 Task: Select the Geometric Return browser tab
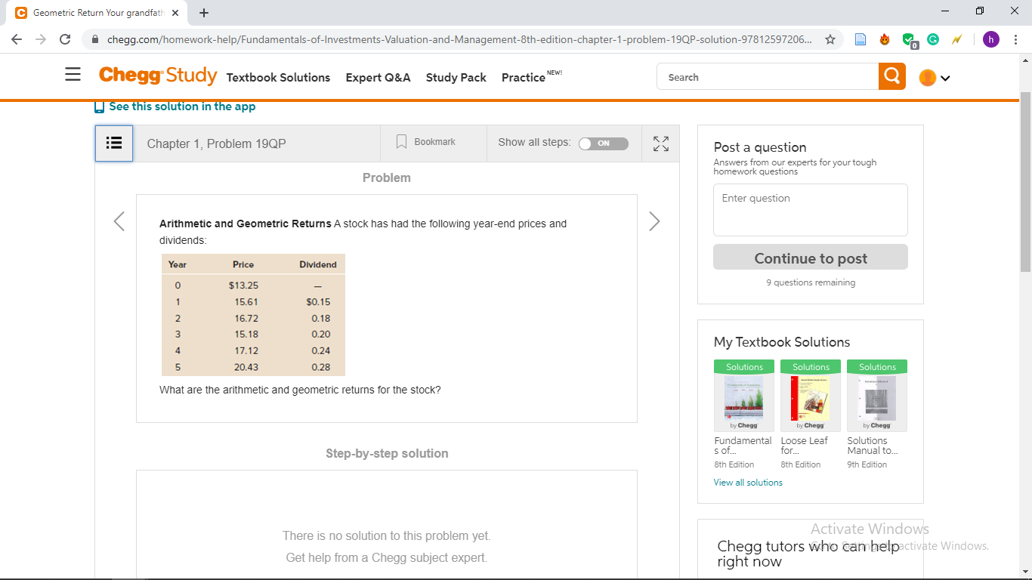tap(97, 13)
